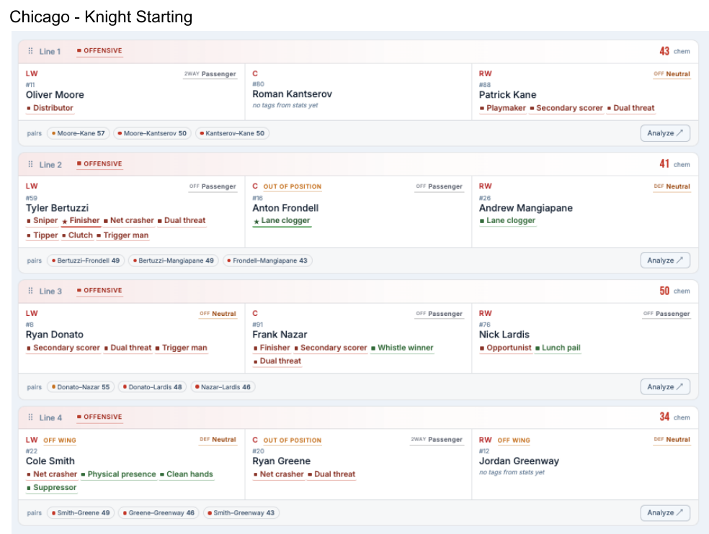Click player name Anton Frondell

tap(285, 208)
